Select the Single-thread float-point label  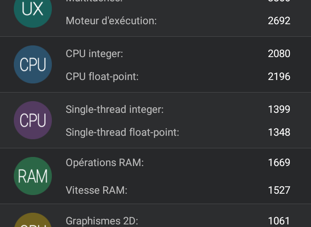click(122, 132)
